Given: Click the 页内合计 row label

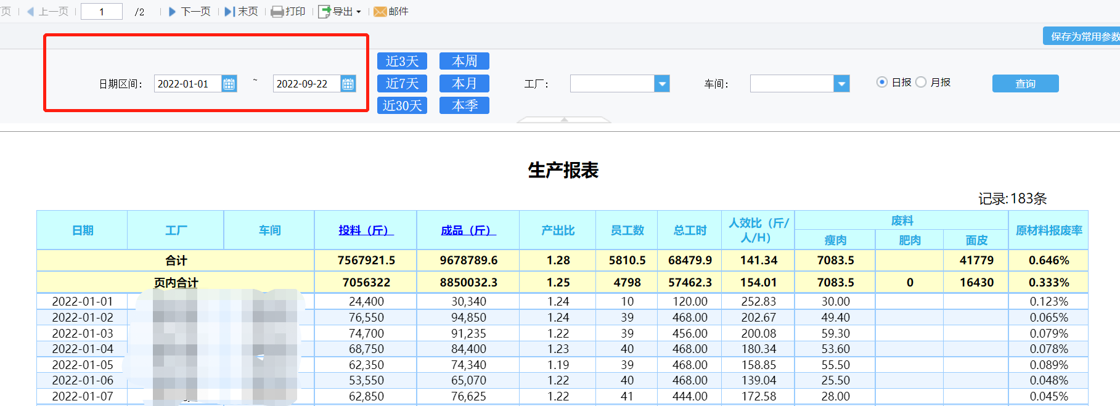Looking at the screenshot, I should (x=176, y=283).
